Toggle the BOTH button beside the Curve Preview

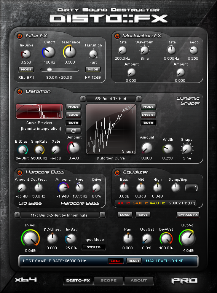(73, 123)
